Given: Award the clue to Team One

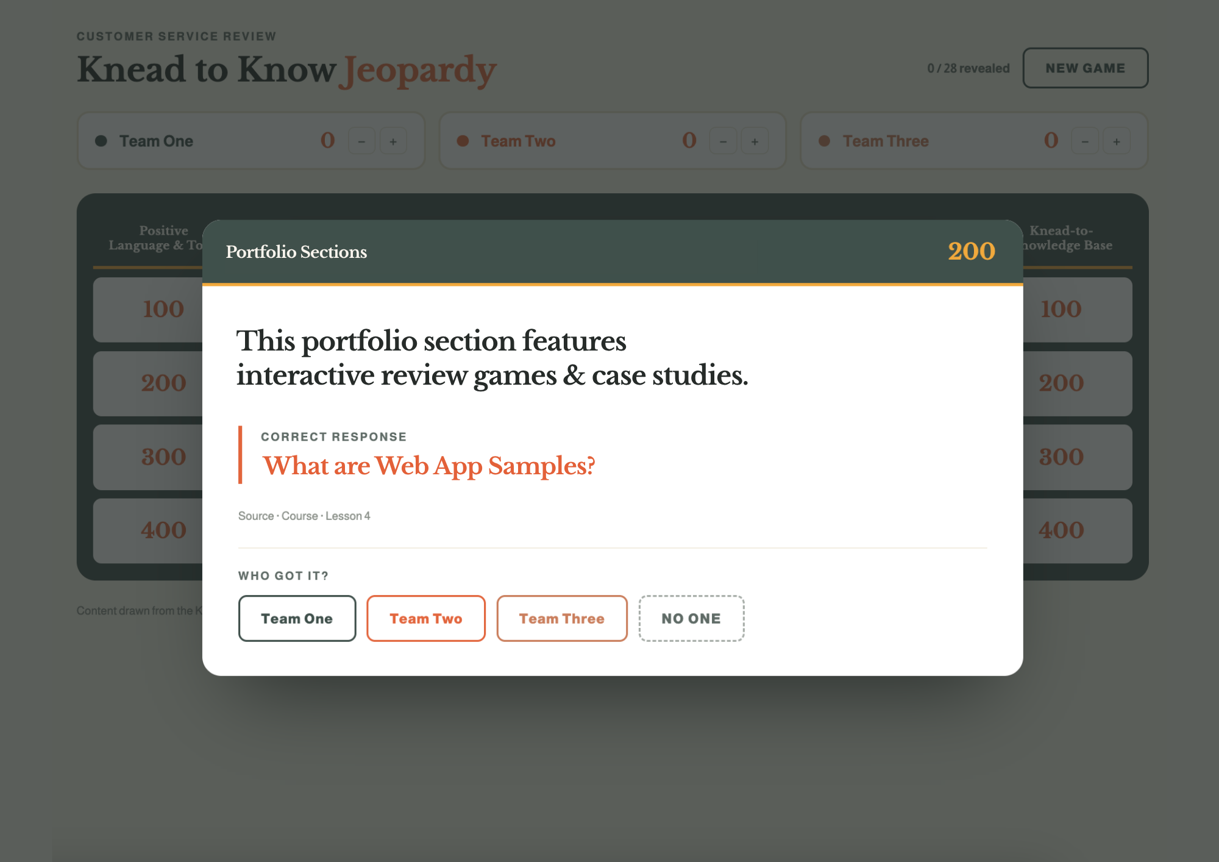Looking at the screenshot, I should click(297, 618).
